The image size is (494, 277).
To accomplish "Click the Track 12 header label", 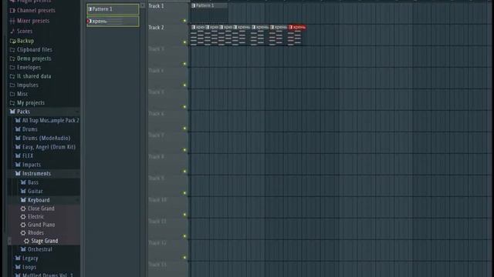I will click(157, 243).
